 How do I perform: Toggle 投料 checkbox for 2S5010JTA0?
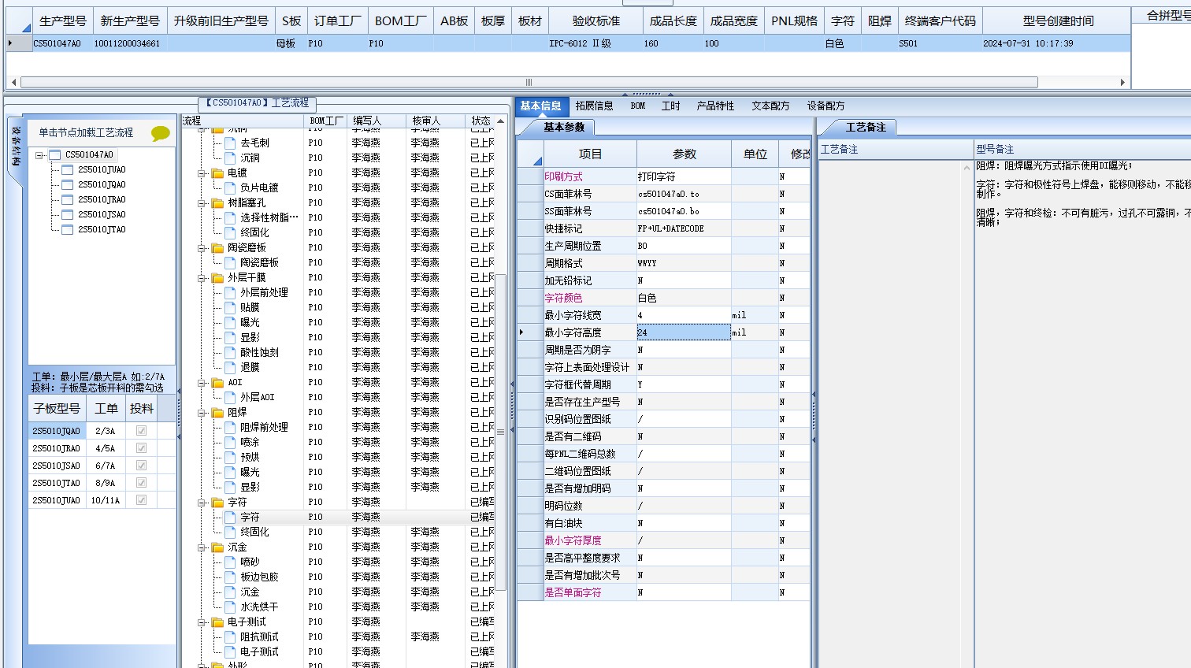142,483
